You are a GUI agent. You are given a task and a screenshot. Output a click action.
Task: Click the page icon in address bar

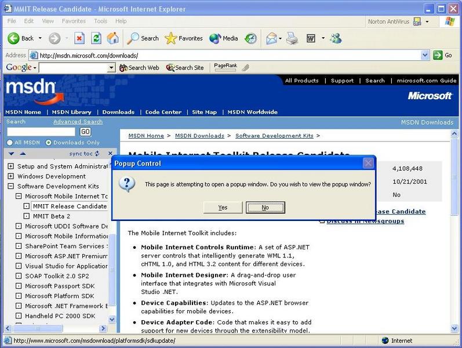click(x=34, y=55)
